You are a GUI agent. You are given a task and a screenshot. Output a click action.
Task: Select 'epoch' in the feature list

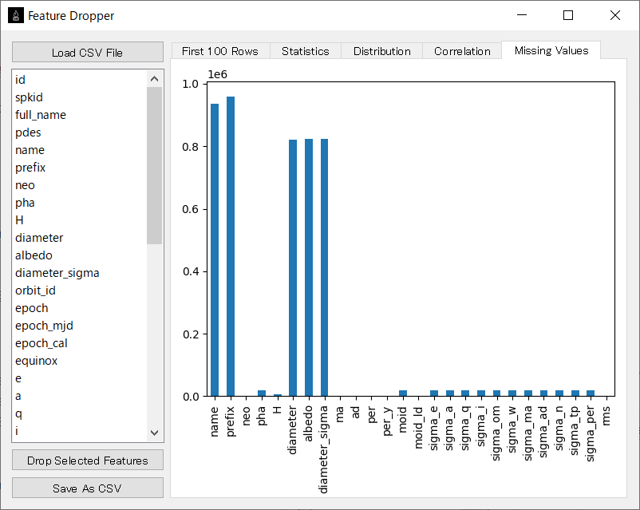click(x=80, y=308)
